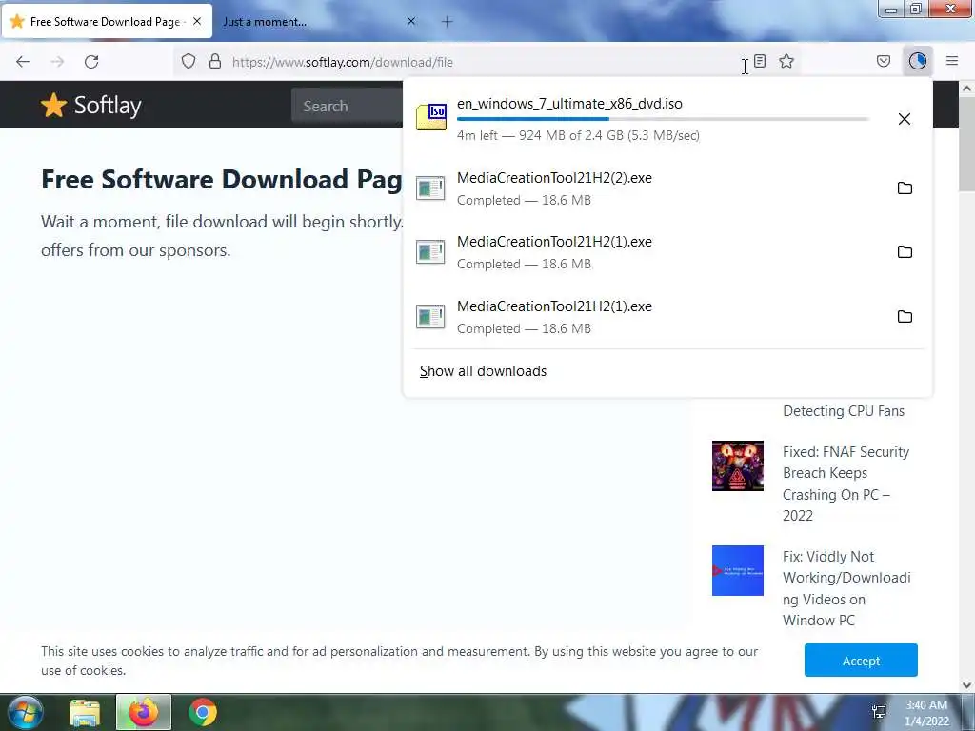Open the Fixed: FNAF Security Breach article link
Viewport: 975px width, 731px height.
pyautogui.click(x=846, y=484)
